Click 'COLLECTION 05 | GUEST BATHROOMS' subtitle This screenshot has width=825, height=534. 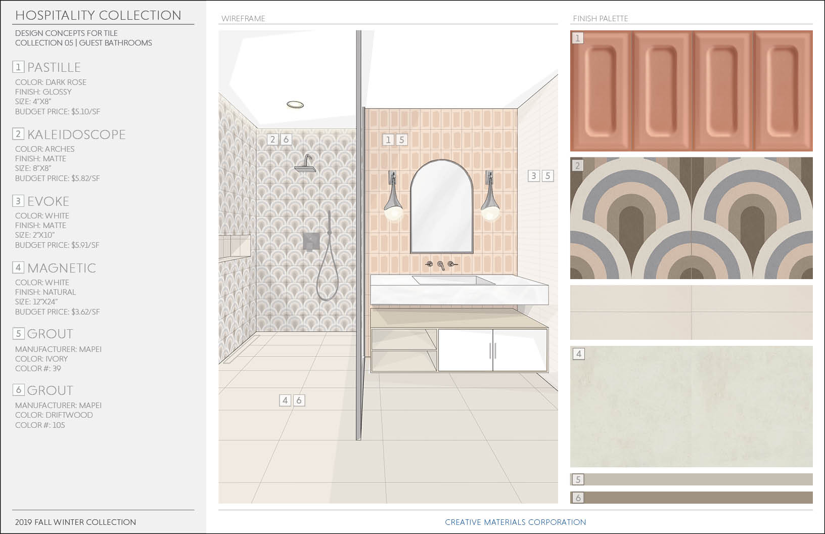(x=83, y=42)
